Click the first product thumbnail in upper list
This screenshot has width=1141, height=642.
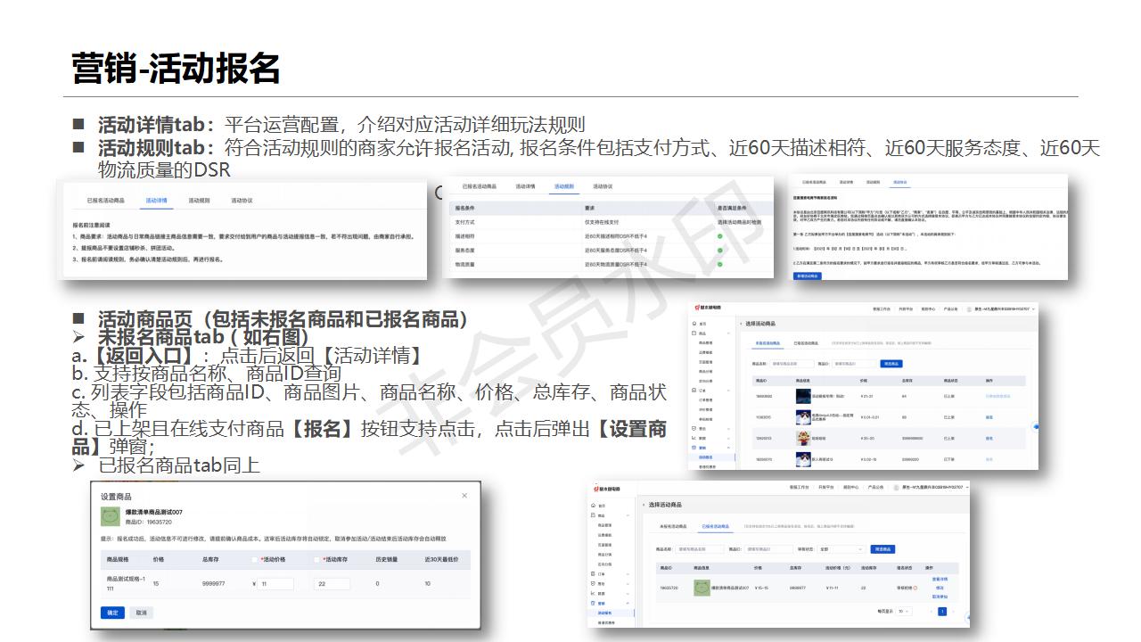coord(803,396)
